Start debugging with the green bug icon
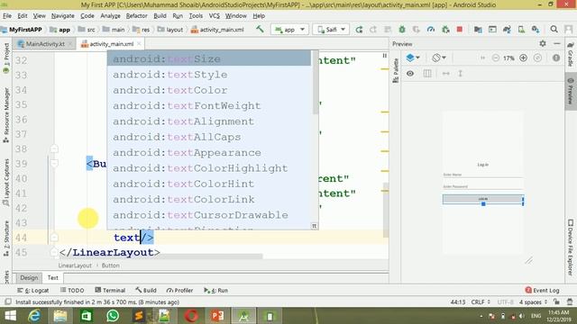 click(402, 30)
